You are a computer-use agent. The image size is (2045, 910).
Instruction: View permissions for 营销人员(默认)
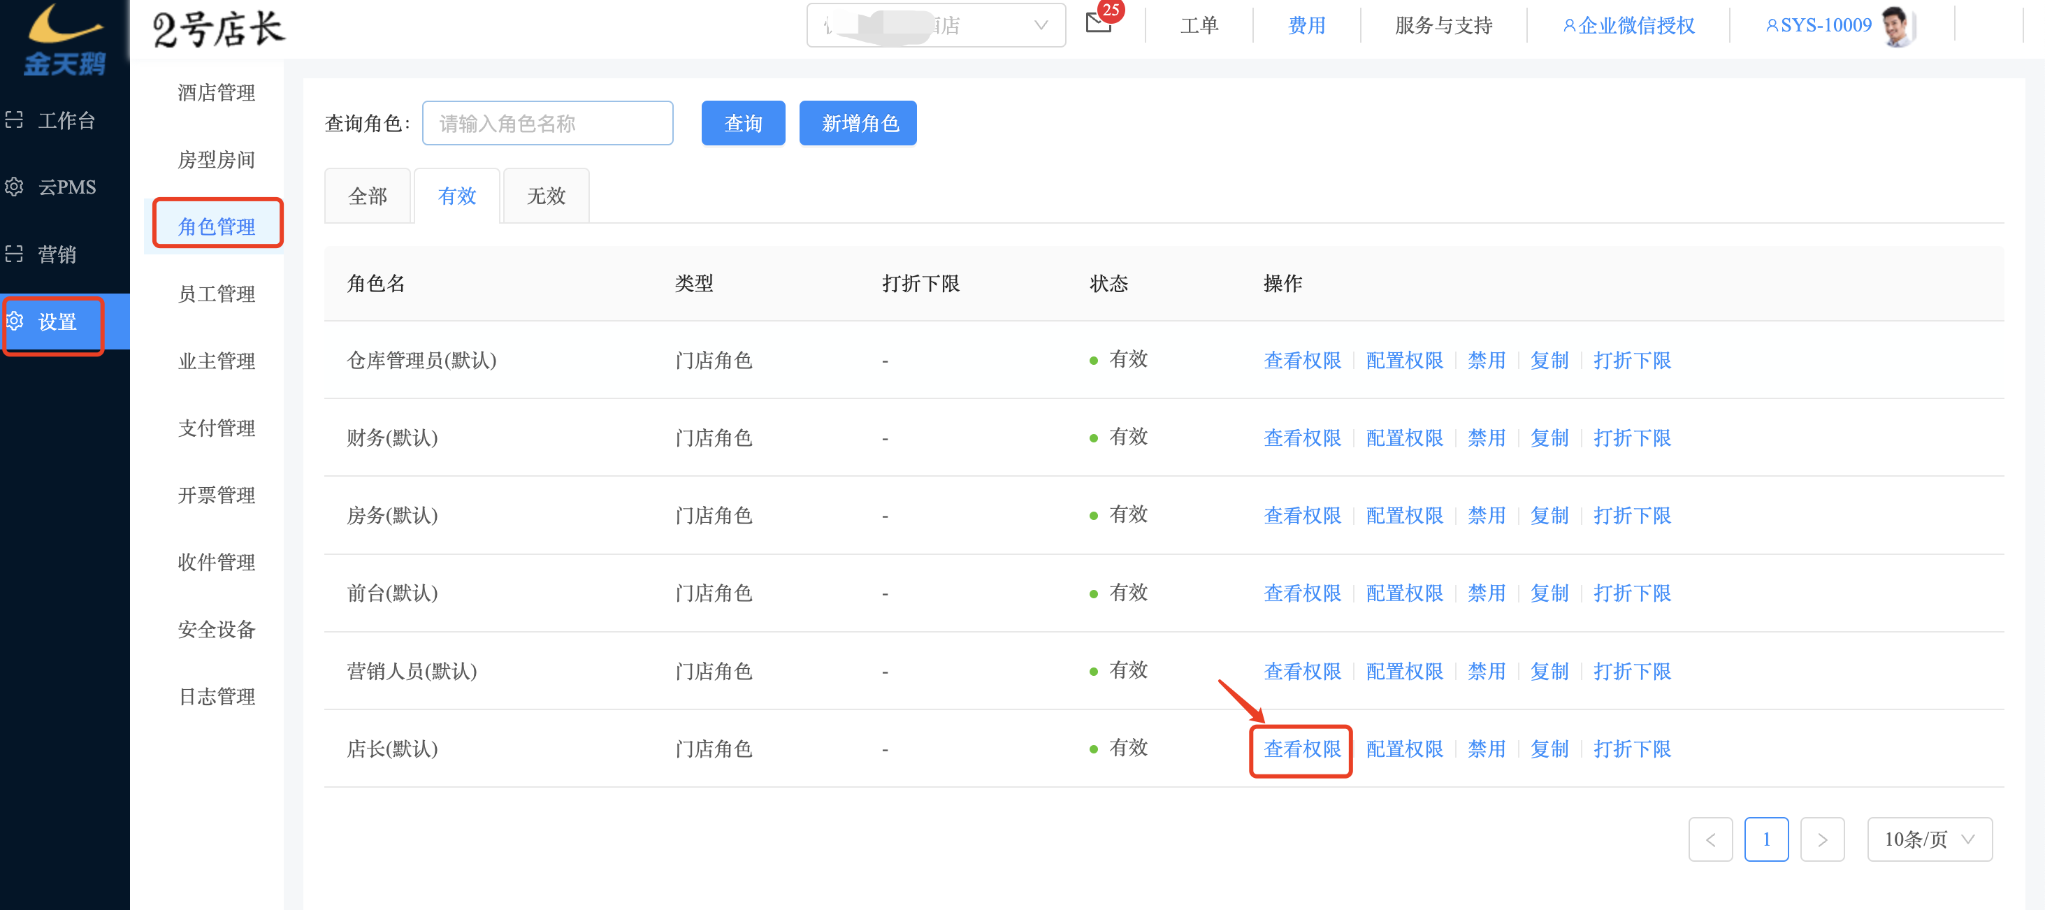[x=1302, y=672]
